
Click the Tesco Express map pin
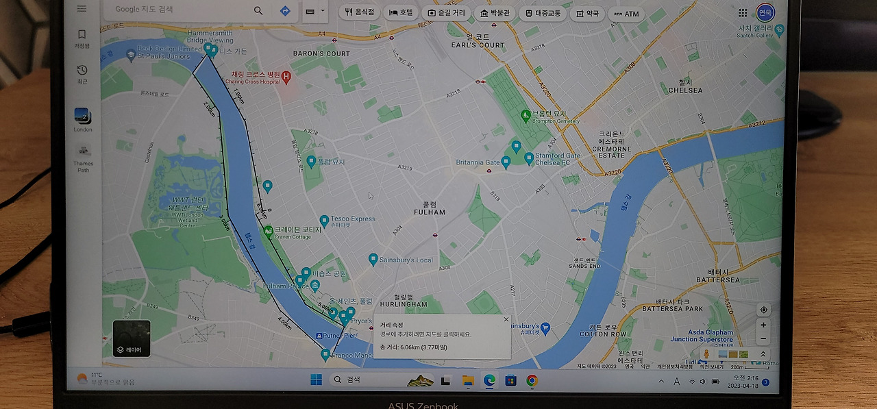coord(324,221)
